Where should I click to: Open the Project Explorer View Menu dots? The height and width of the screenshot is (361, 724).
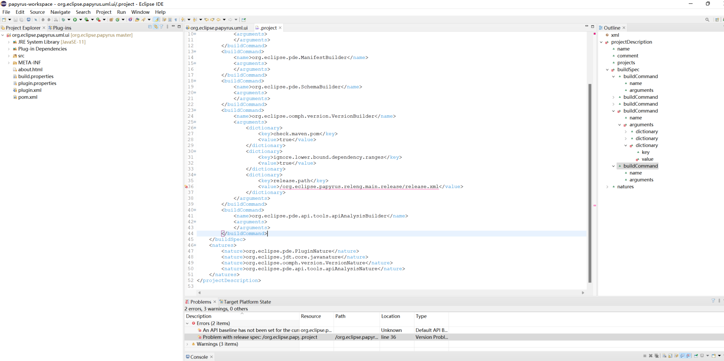point(167,27)
